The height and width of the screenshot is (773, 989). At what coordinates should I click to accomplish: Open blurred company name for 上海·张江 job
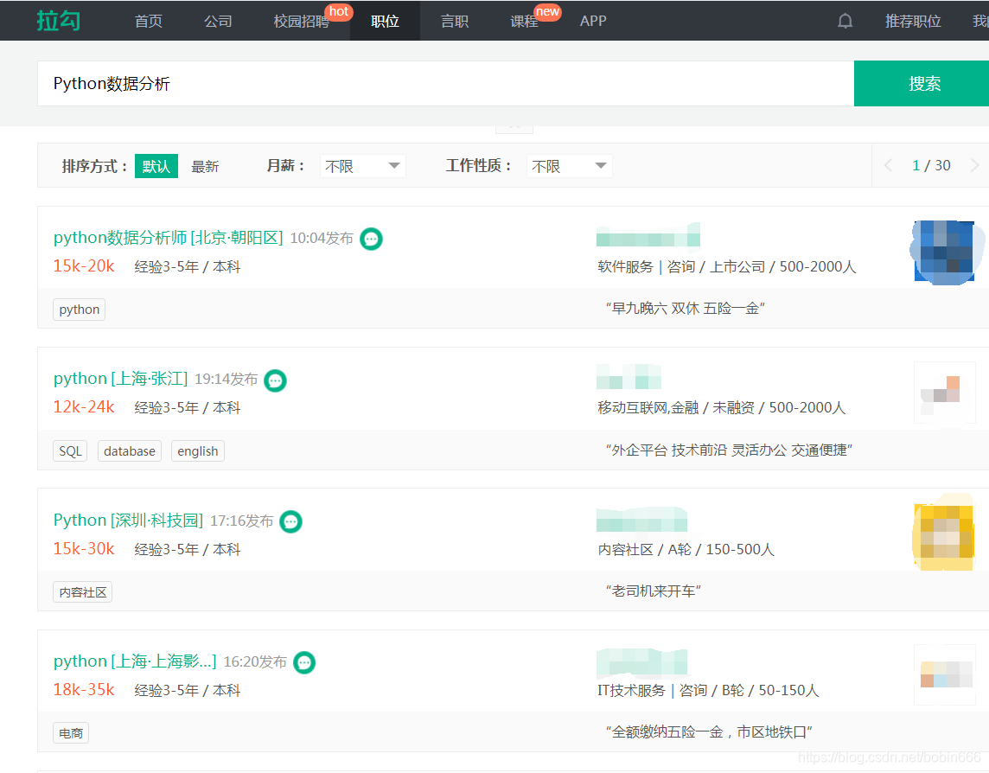tap(628, 377)
